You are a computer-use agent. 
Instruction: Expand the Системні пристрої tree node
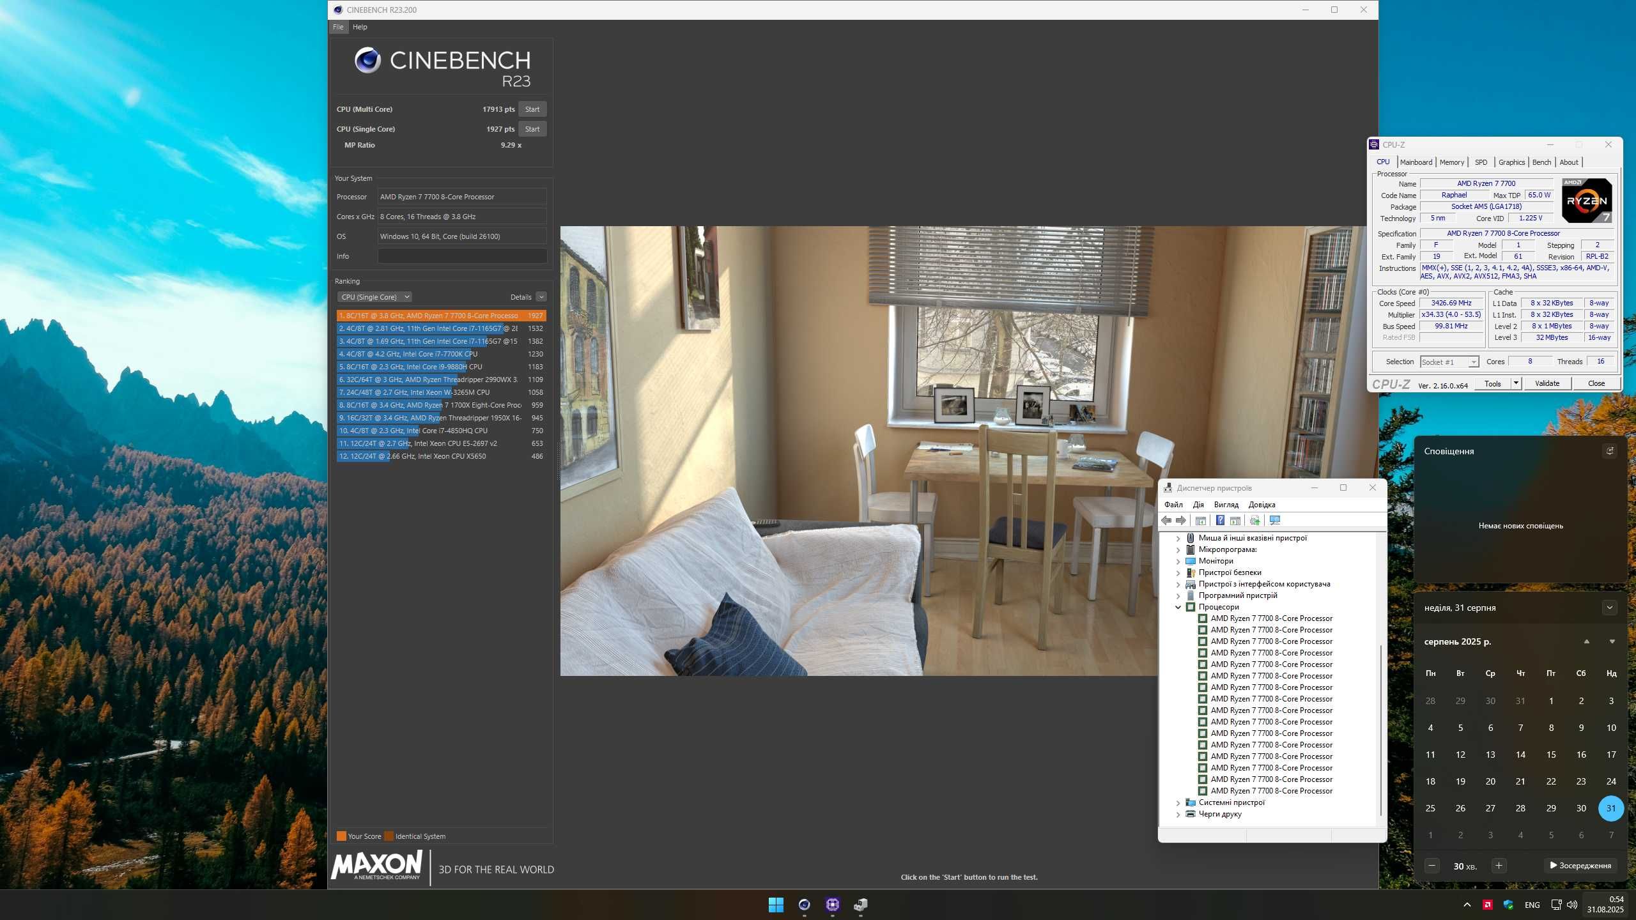pyautogui.click(x=1178, y=802)
